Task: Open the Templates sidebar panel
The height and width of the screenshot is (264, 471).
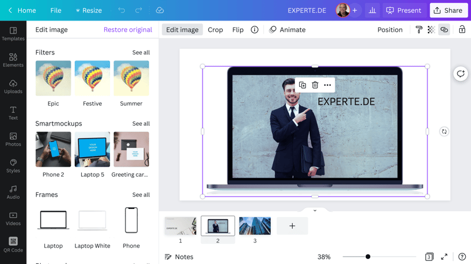Action: click(x=13, y=34)
